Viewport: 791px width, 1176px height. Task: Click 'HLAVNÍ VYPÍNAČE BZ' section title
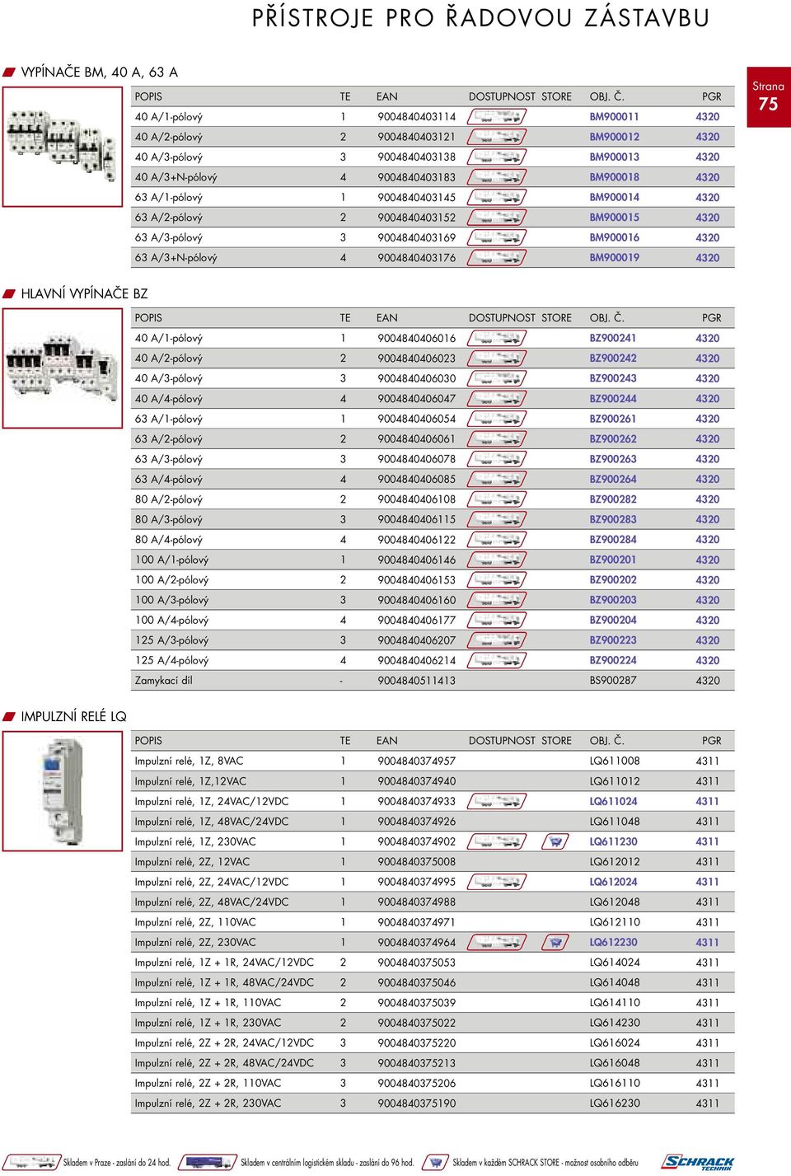[84, 293]
